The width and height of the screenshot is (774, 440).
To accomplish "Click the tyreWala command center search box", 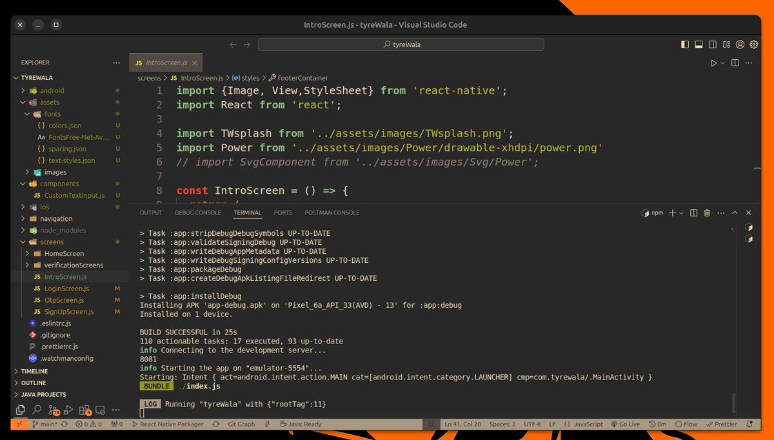I will pos(401,44).
